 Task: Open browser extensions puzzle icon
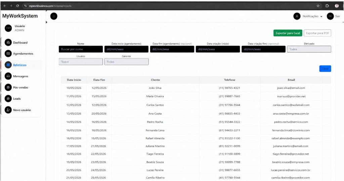(327, 6)
